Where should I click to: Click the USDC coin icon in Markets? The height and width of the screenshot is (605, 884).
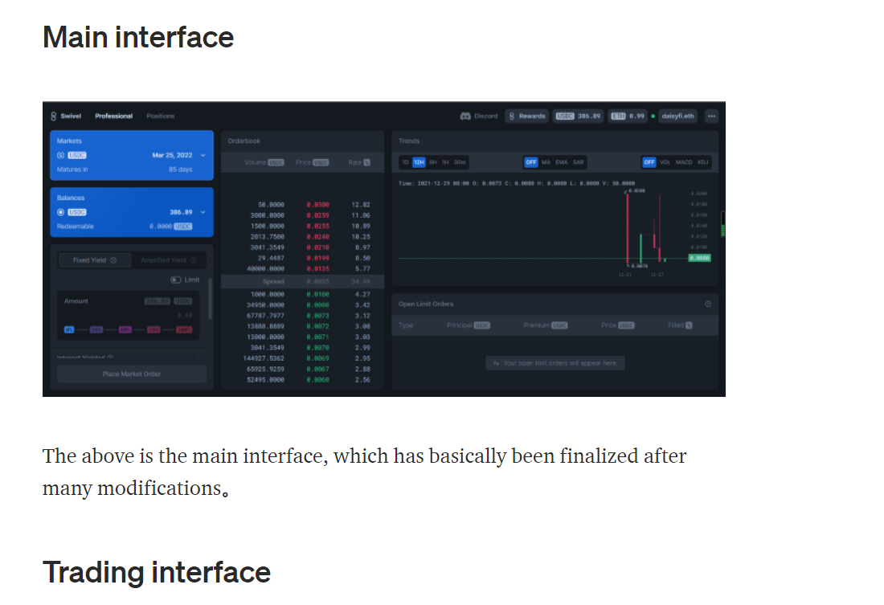coord(61,156)
